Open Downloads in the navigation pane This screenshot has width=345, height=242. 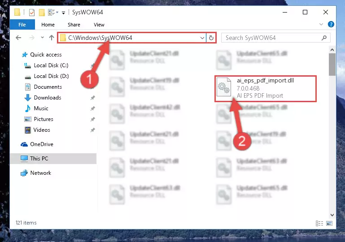click(43, 98)
